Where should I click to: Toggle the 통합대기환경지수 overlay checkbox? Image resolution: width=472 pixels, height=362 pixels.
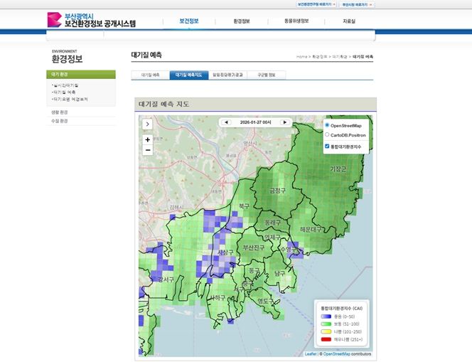pyautogui.click(x=327, y=147)
